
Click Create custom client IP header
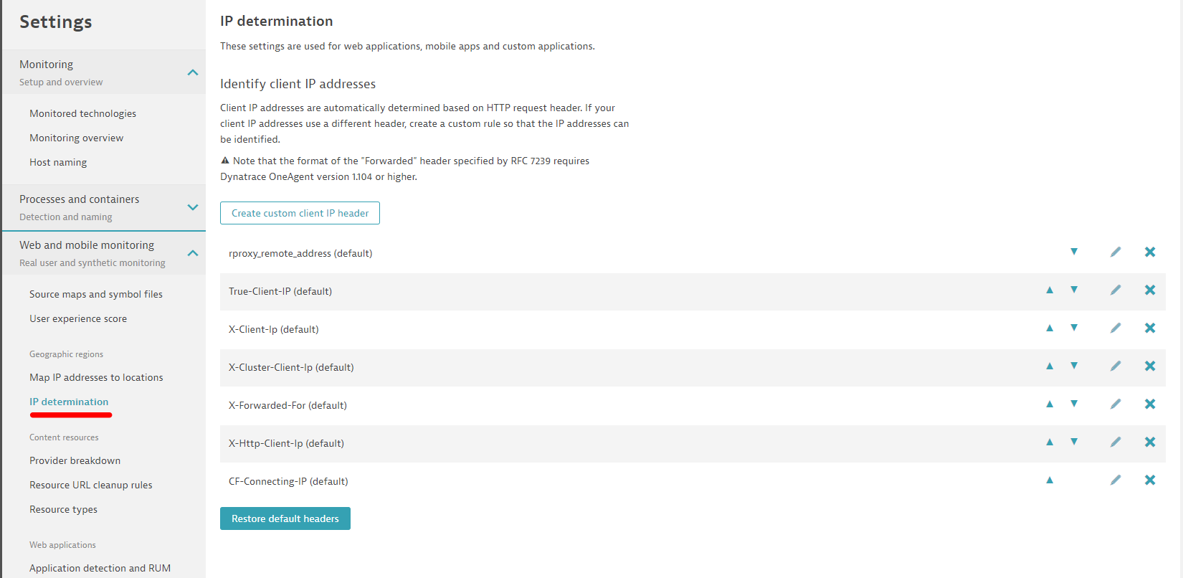[300, 213]
